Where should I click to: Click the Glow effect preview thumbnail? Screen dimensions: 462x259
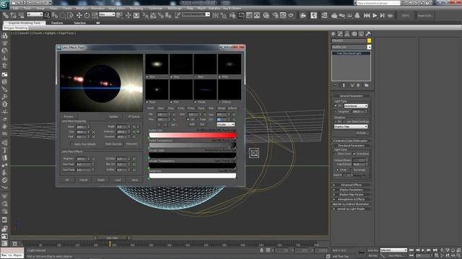point(157,64)
